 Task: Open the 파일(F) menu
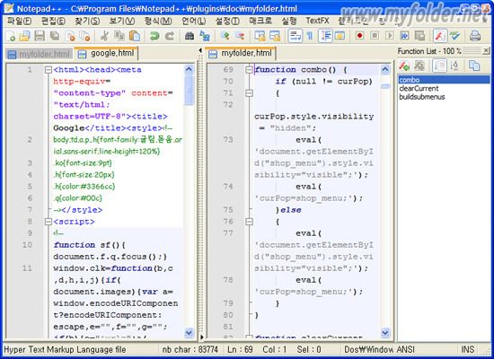20,21
